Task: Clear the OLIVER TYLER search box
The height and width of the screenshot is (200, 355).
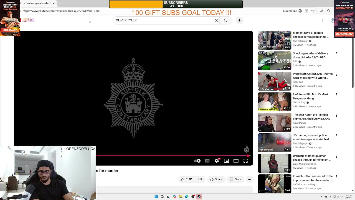Action: (x=216, y=20)
